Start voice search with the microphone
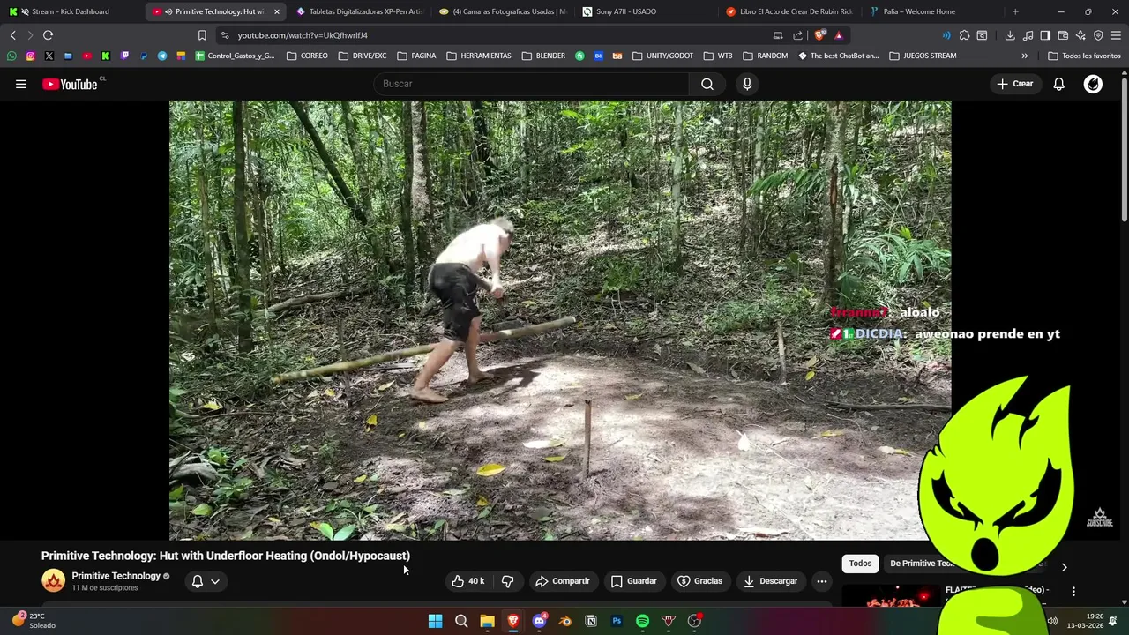Screen dimensions: 1129x635 pyautogui.click(x=747, y=84)
